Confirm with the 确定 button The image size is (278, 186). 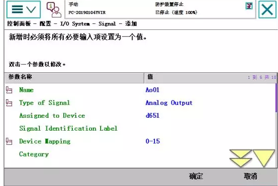click(196, 176)
